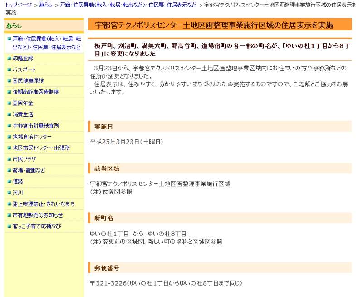
Task: Go to 国民健康保険 sidebar link
Action: [x=28, y=81]
